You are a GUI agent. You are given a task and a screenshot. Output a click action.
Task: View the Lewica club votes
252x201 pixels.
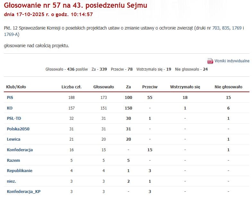point(13,139)
